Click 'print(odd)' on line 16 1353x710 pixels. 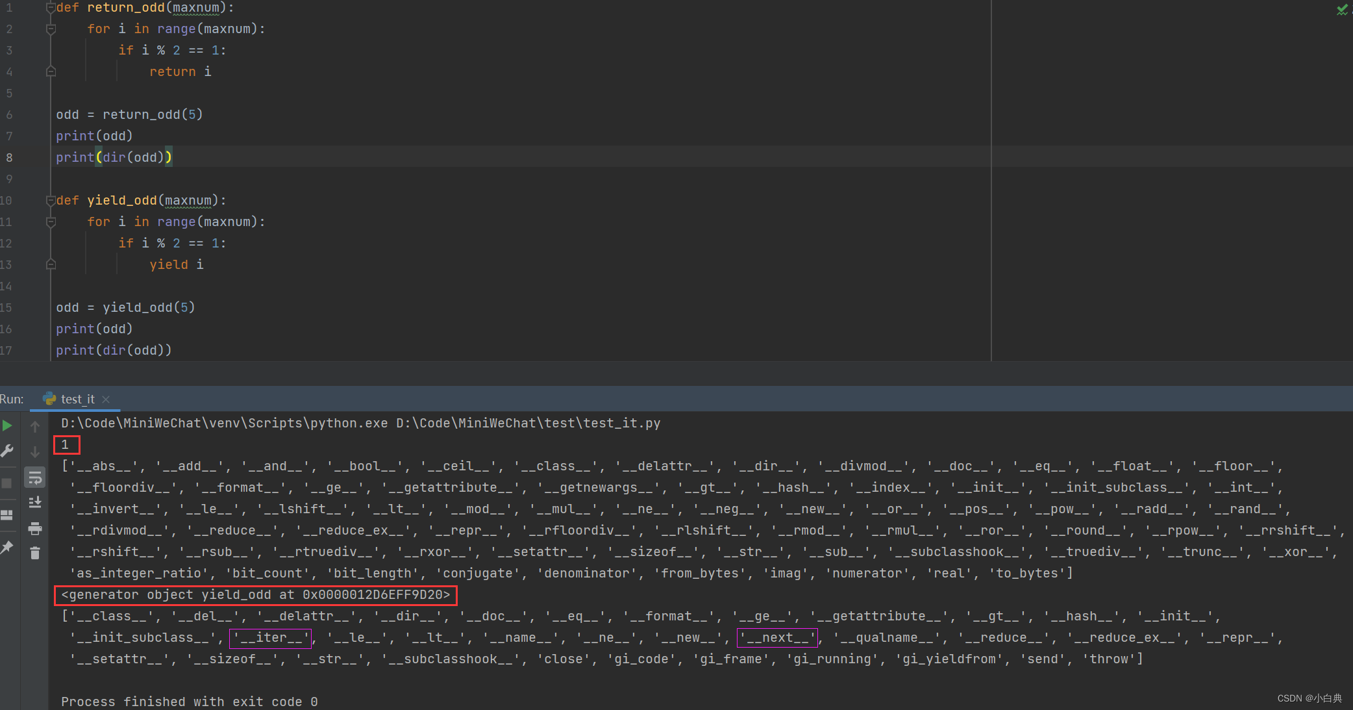[x=94, y=329]
